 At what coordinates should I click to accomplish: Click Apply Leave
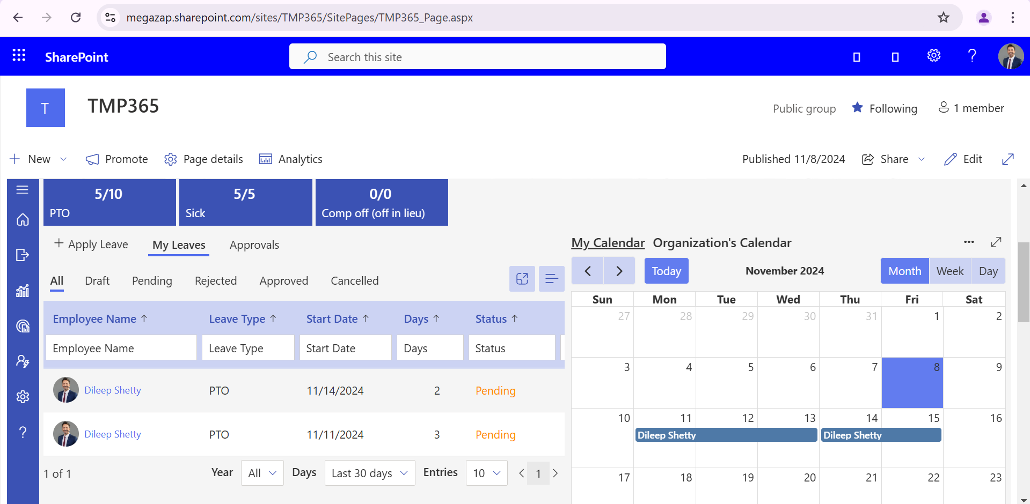coord(91,244)
